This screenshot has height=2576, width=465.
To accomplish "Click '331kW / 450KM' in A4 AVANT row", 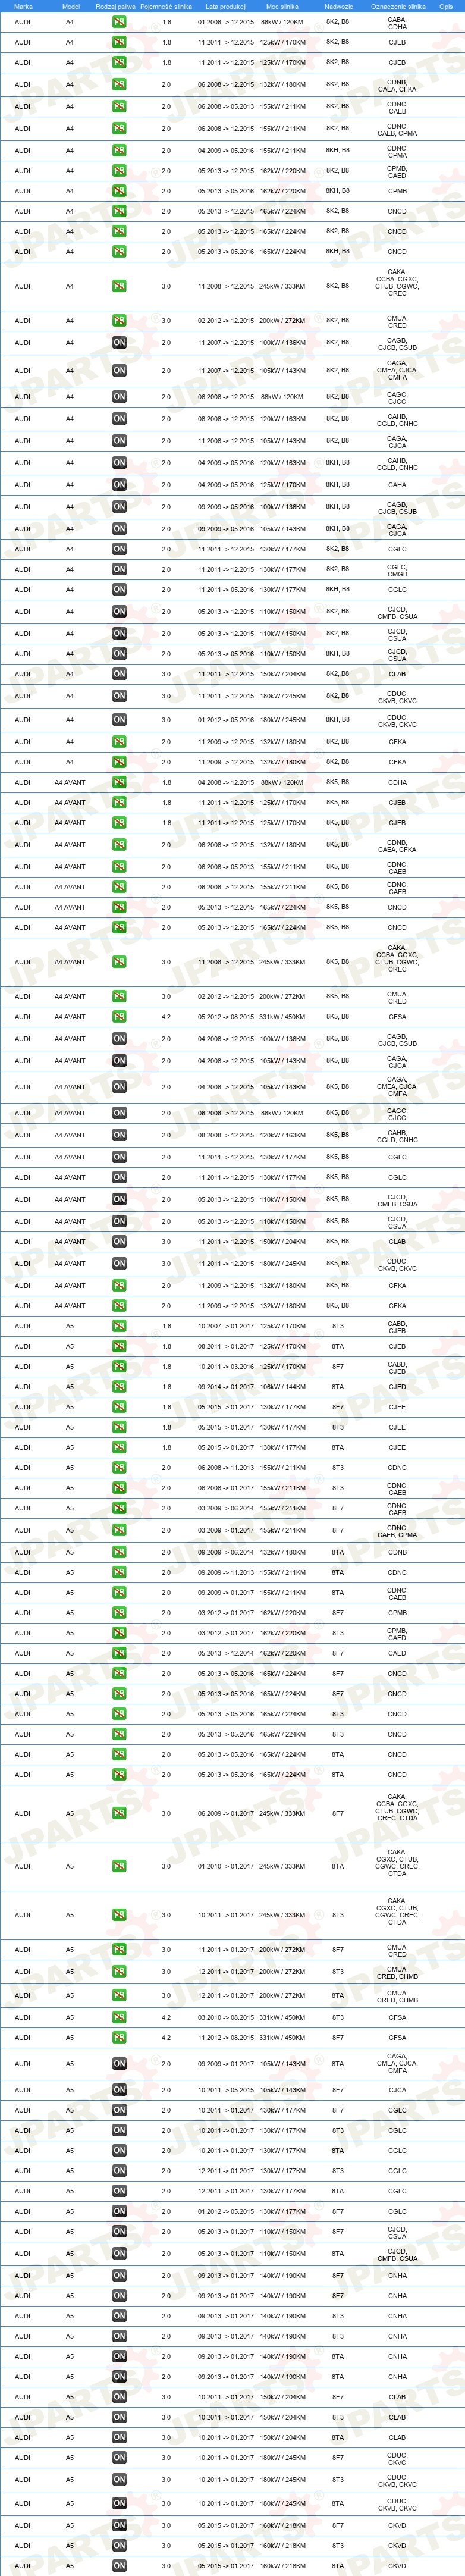I will click(x=282, y=1017).
